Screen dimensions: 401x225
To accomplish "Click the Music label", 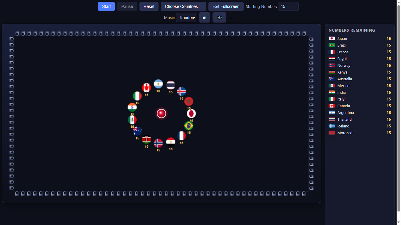I will (x=169, y=18).
